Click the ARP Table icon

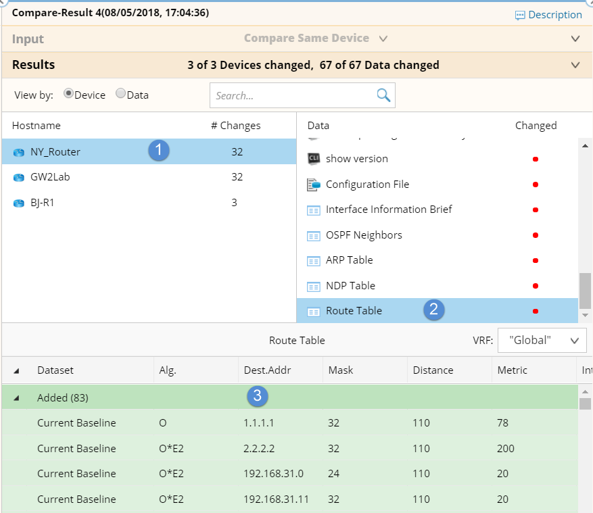(x=313, y=261)
